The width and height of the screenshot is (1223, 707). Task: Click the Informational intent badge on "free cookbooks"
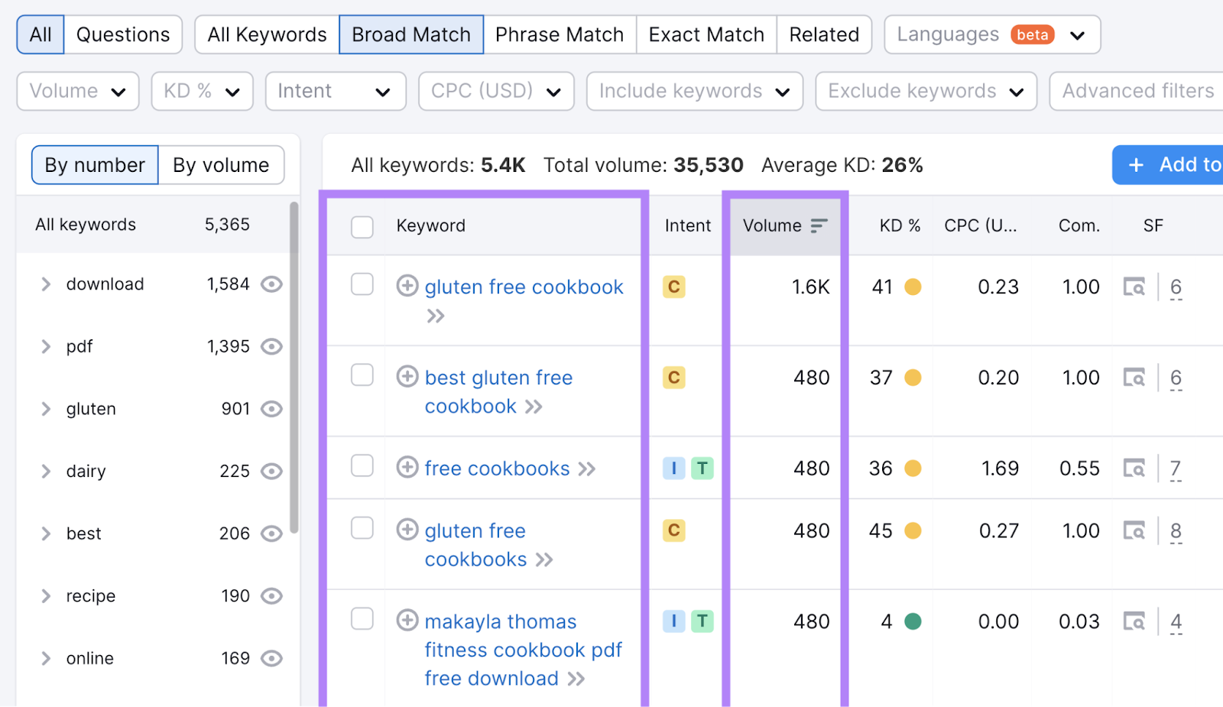(673, 468)
